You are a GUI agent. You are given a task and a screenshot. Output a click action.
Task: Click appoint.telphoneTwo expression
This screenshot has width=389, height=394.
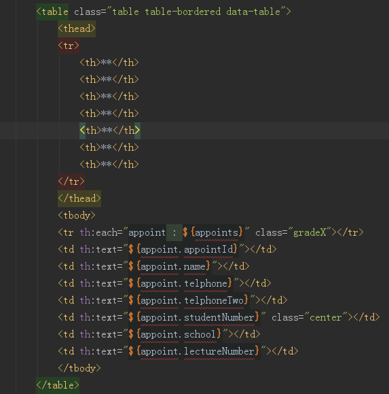[188, 300]
